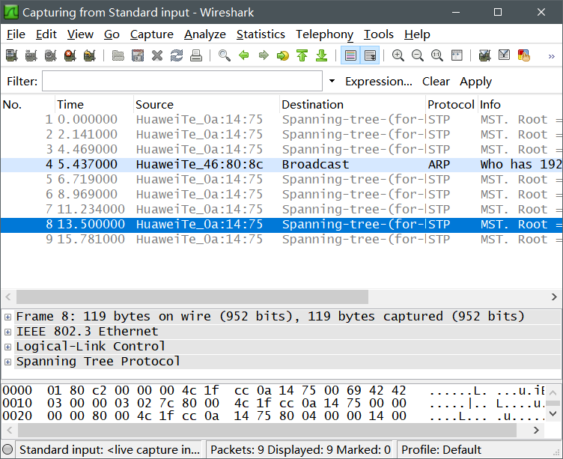This screenshot has height=459, width=563.
Task: Open the Statistics menu
Action: pos(261,34)
